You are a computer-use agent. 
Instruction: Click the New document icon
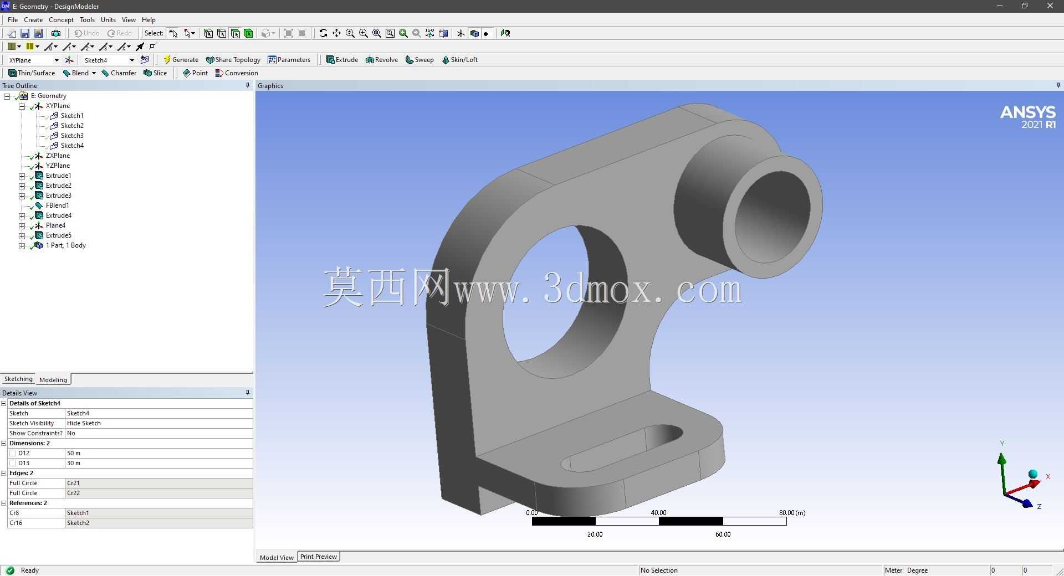(12, 33)
